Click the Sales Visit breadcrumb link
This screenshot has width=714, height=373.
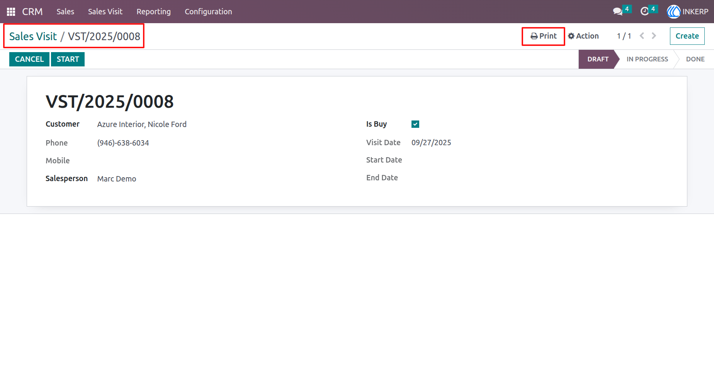tap(33, 36)
